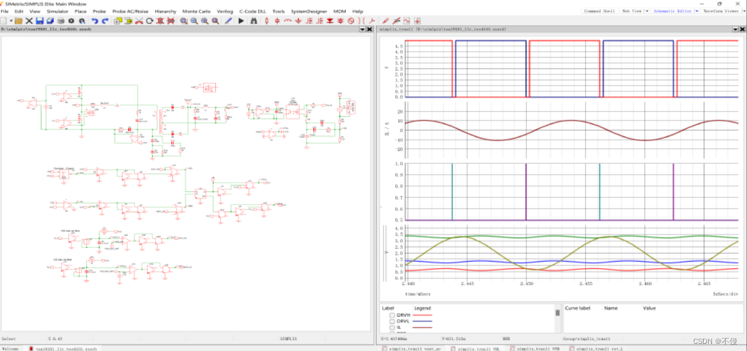
Task: Click the Save all icon
Action: pos(50,21)
